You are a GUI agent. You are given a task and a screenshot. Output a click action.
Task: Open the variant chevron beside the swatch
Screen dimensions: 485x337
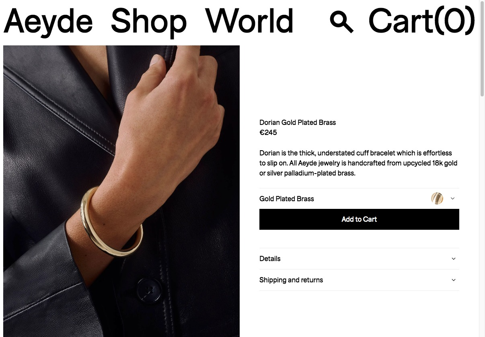pos(452,198)
